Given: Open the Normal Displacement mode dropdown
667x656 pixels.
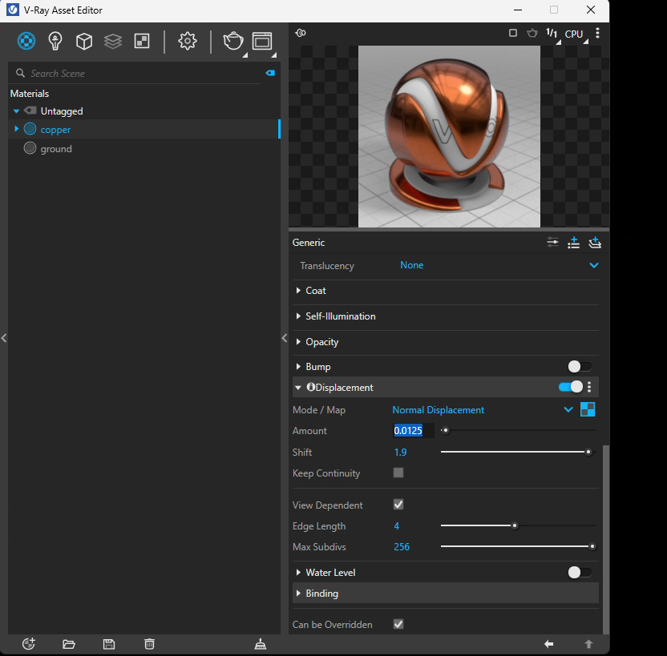Looking at the screenshot, I should pos(482,409).
